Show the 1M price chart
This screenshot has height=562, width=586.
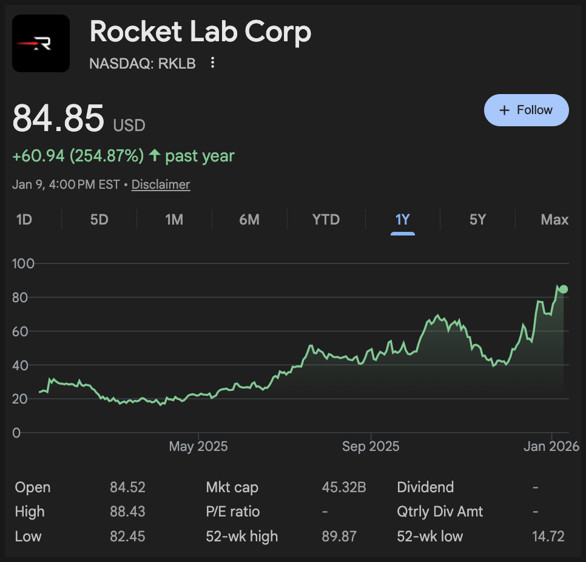coord(174,220)
